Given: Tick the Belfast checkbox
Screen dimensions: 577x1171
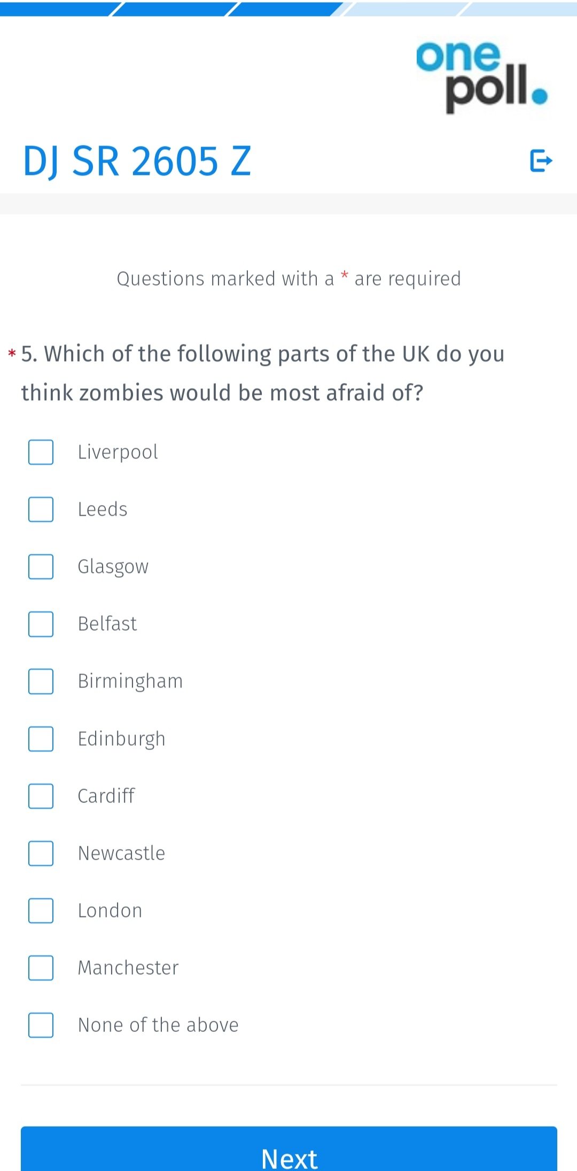Looking at the screenshot, I should coord(41,624).
